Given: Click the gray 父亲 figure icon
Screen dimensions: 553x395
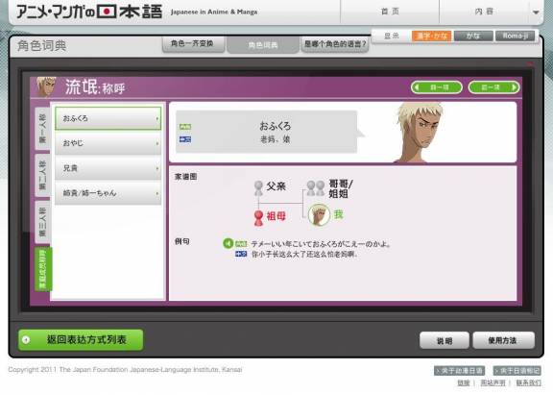Looking at the screenshot, I should pos(258,187).
